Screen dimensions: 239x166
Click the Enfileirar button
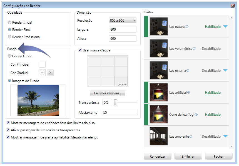coord(188,156)
